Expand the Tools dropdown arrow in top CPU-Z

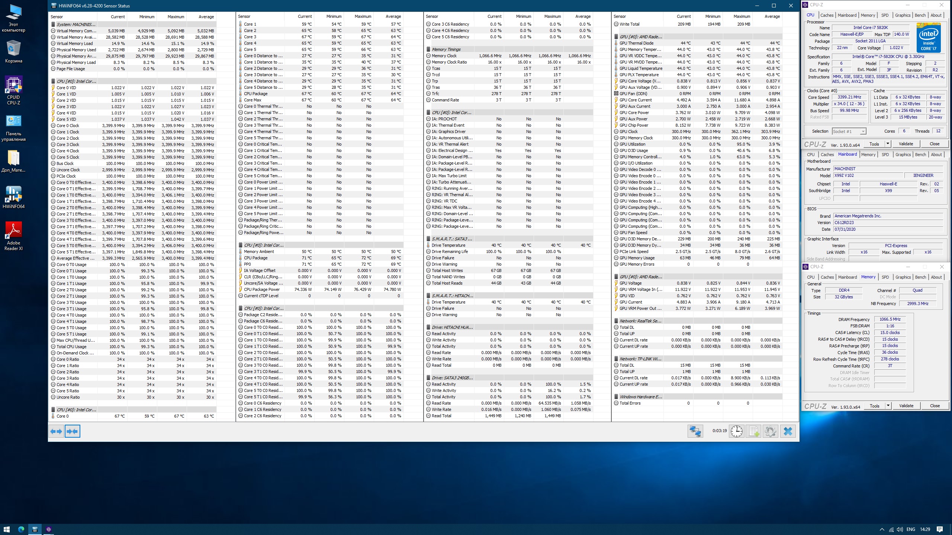point(888,144)
